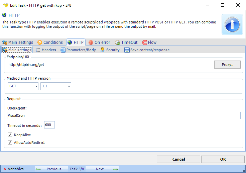Click the Timeout in seconds field
The image size is (246, 173).
click(49, 125)
